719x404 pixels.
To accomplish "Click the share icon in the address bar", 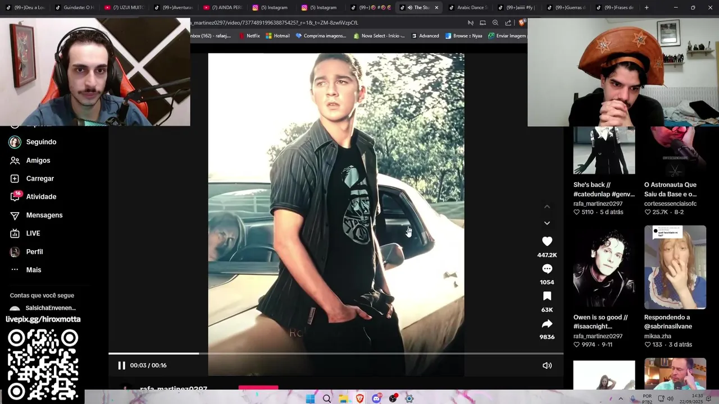I will click(508, 23).
